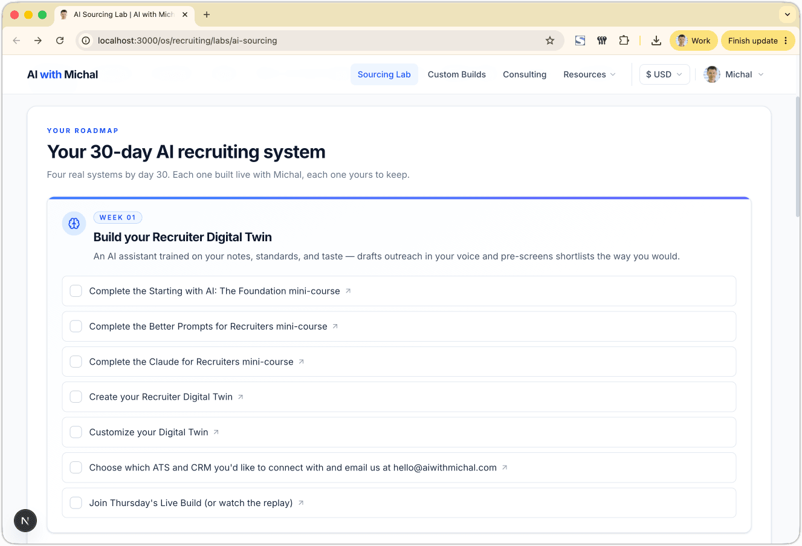Viewport: 802px width, 546px height.
Task: Open the tab search dropdown arrow
Action: [x=787, y=15]
